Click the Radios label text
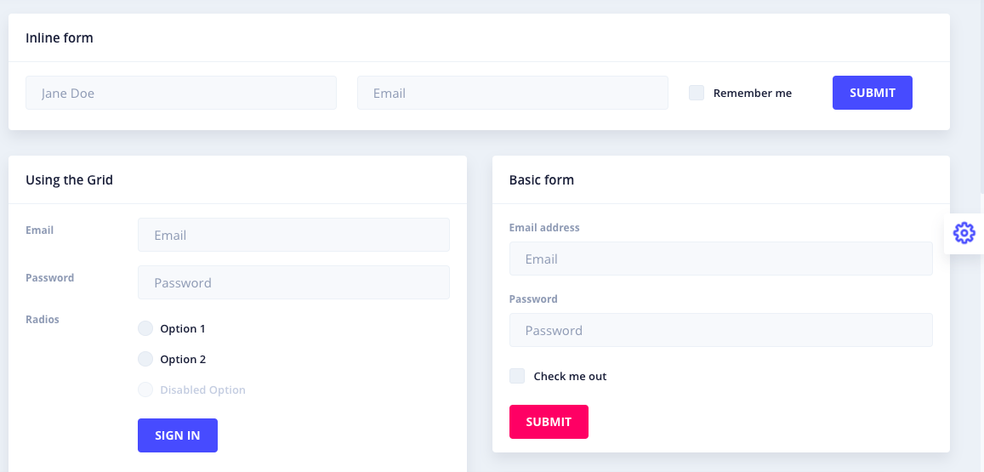The width and height of the screenshot is (984, 472). 42,320
